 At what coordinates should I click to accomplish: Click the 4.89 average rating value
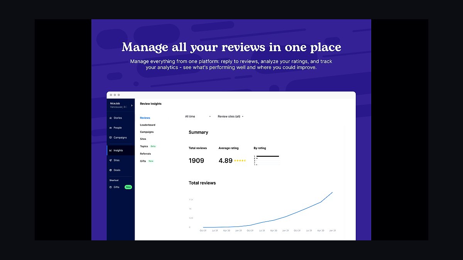(225, 161)
